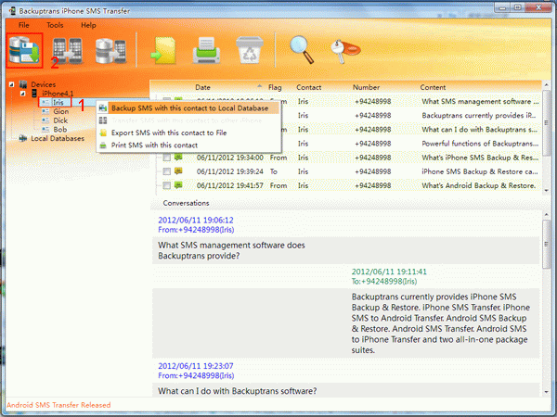Viewport: 557px width, 417px height.
Task: Click the message list vertical scrollbar thumb
Action: pyautogui.click(x=547, y=122)
